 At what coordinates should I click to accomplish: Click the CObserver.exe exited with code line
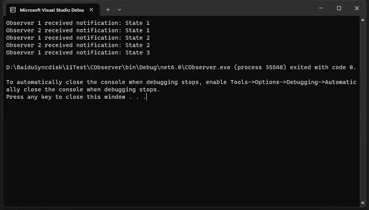click(x=181, y=68)
